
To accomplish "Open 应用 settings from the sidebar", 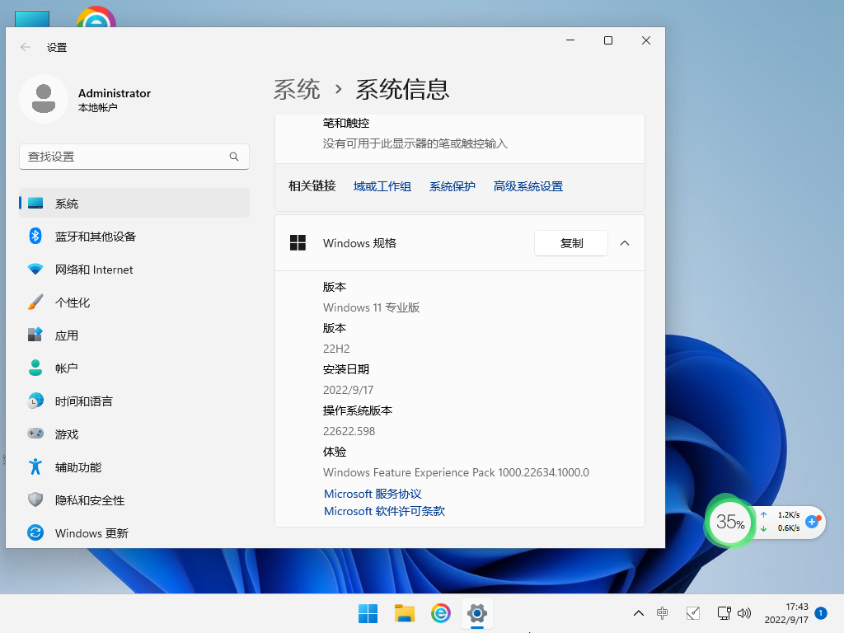I will 35,335.
